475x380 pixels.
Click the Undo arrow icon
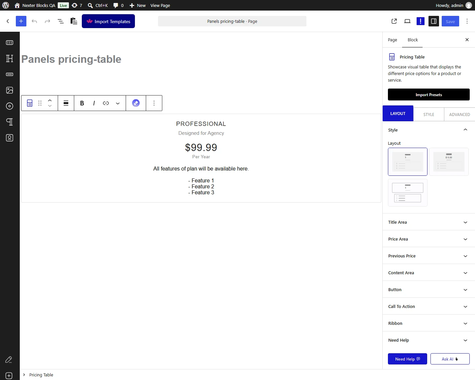point(34,21)
